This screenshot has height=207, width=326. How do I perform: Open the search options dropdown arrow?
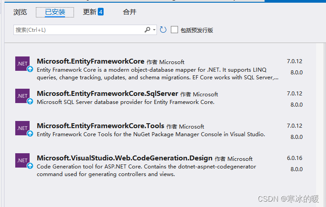[154, 30]
